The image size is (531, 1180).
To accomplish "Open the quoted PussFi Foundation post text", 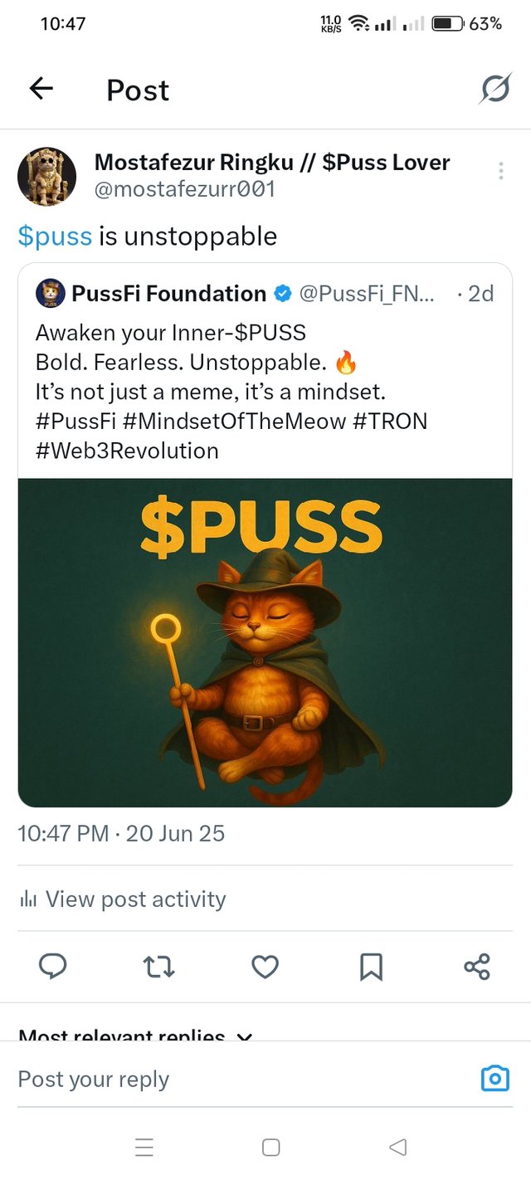I will click(x=232, y=391).
